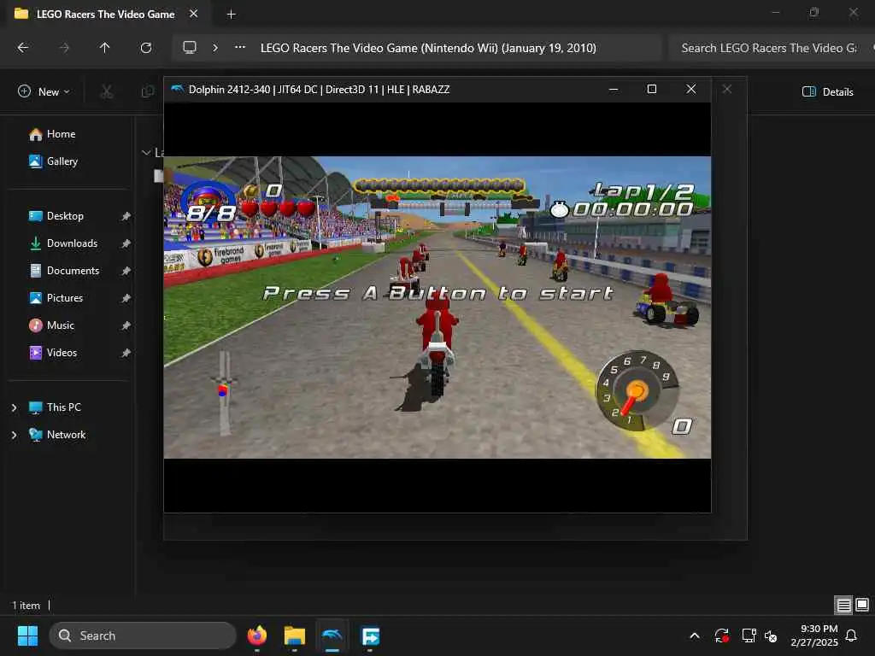Go back using the File Explorer back arrow
Viewport: 875px width, 656px height.
click(x=23, y=48)
